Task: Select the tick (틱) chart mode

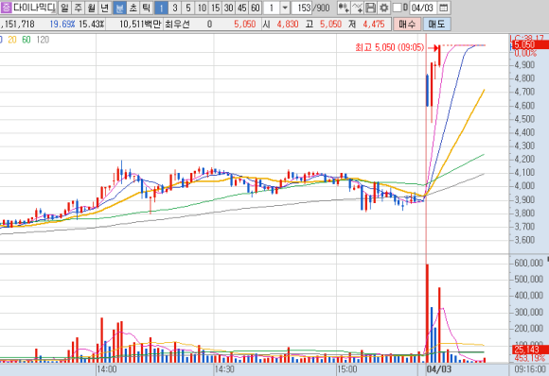Action: click(x=147, y=8)
